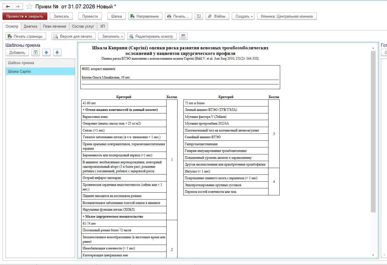Screen dimensions: 387x265
Task: Open the План лечения tab
Action: pyautogui.click(x=55, y=26)
